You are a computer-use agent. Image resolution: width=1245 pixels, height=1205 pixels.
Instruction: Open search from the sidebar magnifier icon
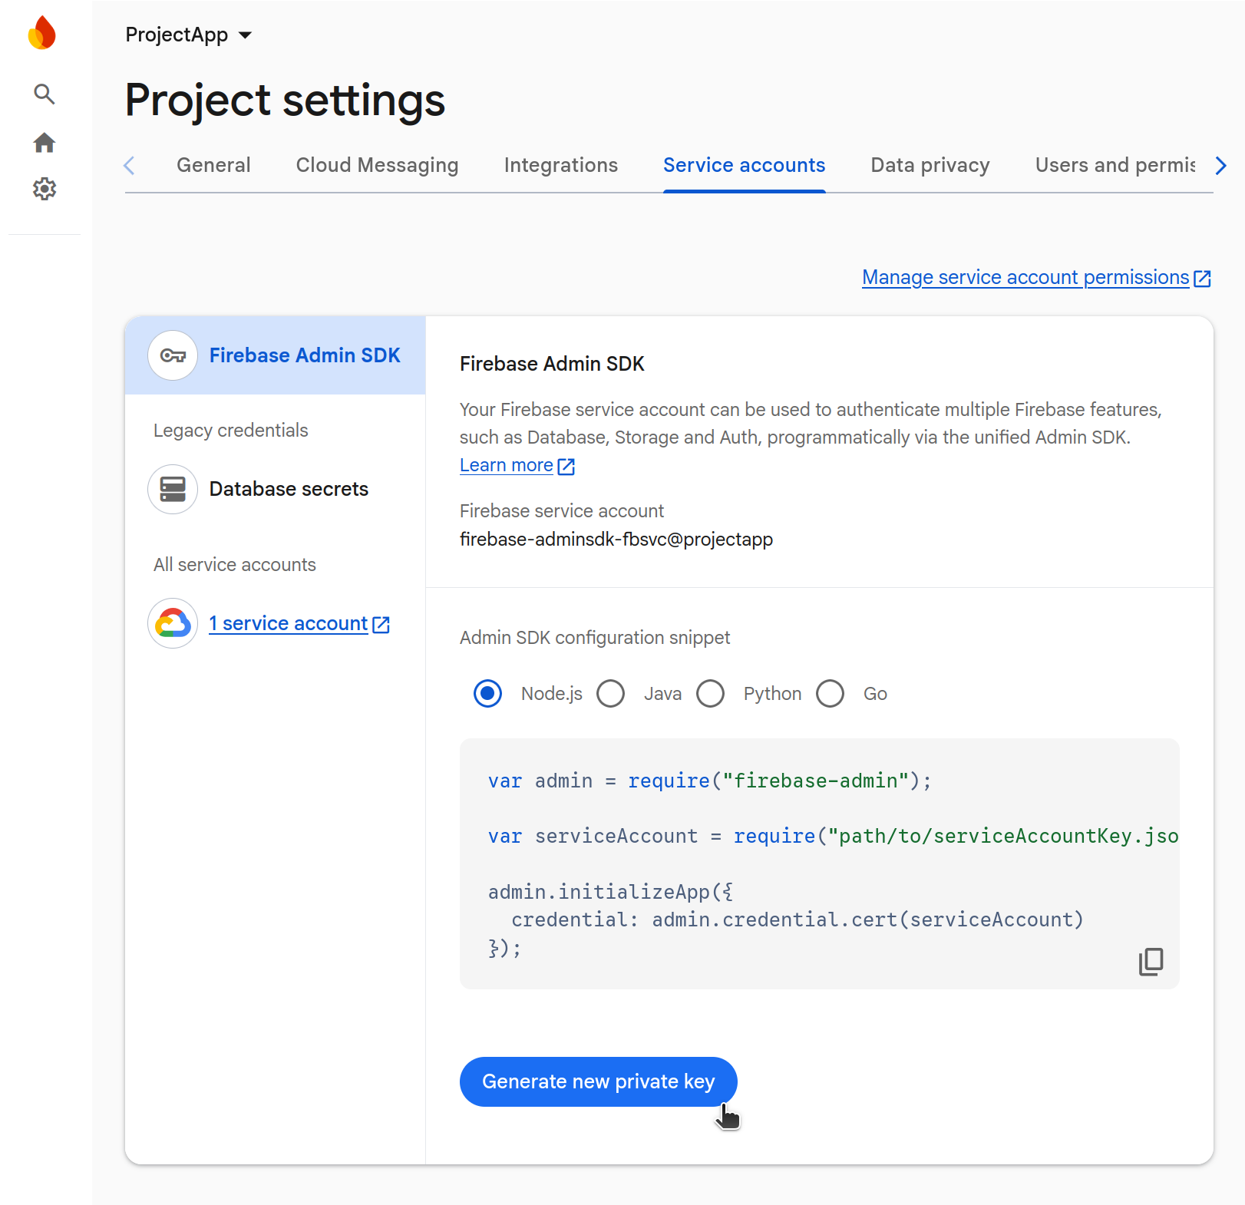point(45,94)
